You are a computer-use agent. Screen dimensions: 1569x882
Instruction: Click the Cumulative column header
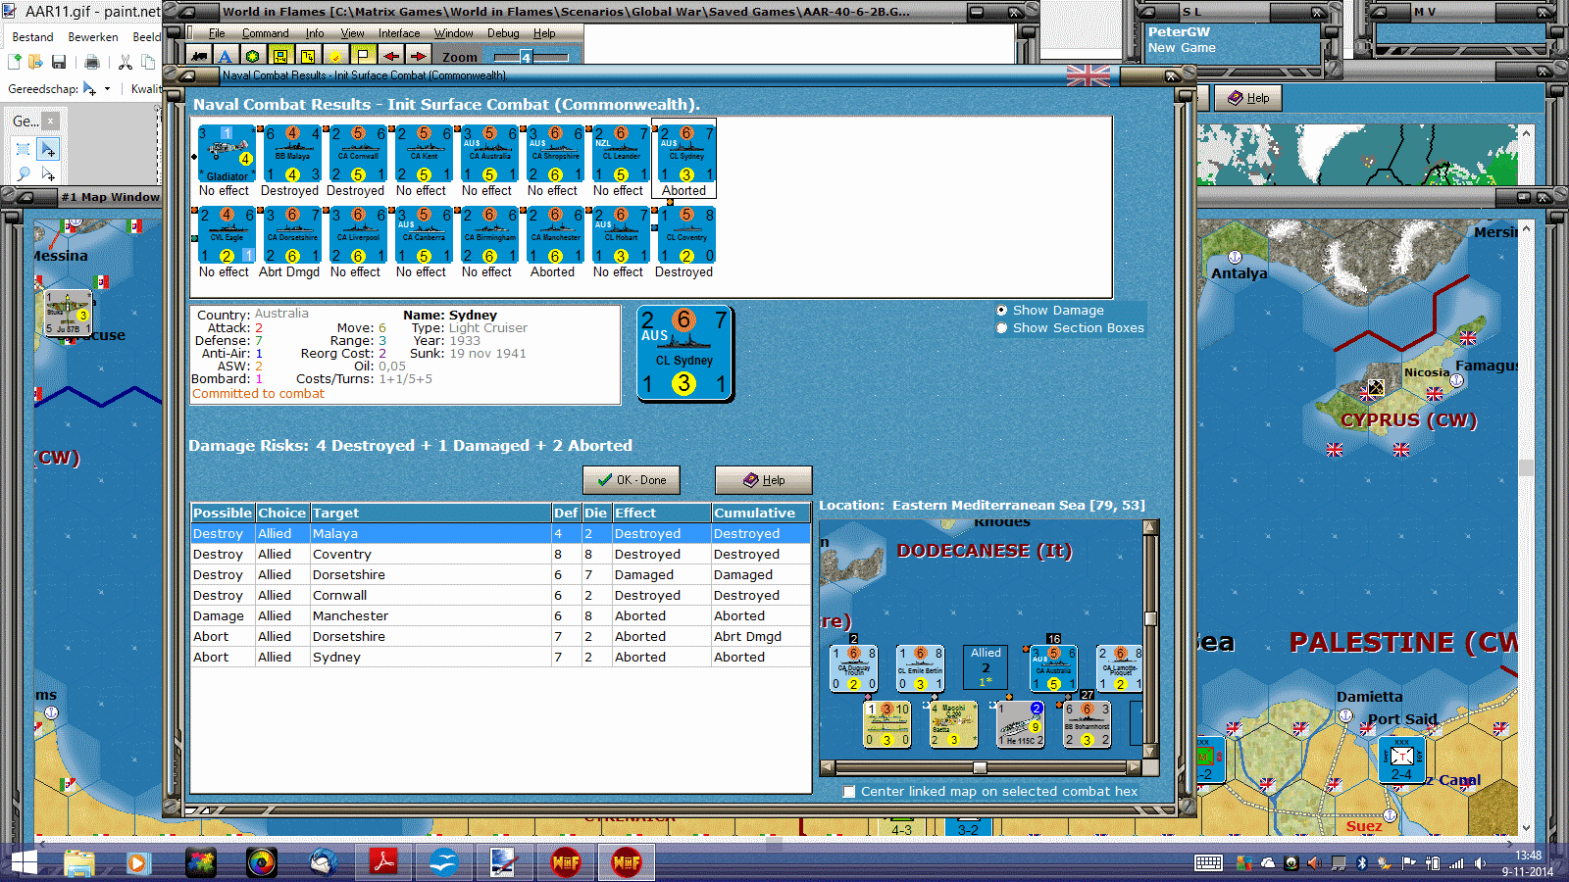pyautogui.click(x=761, y=513)
